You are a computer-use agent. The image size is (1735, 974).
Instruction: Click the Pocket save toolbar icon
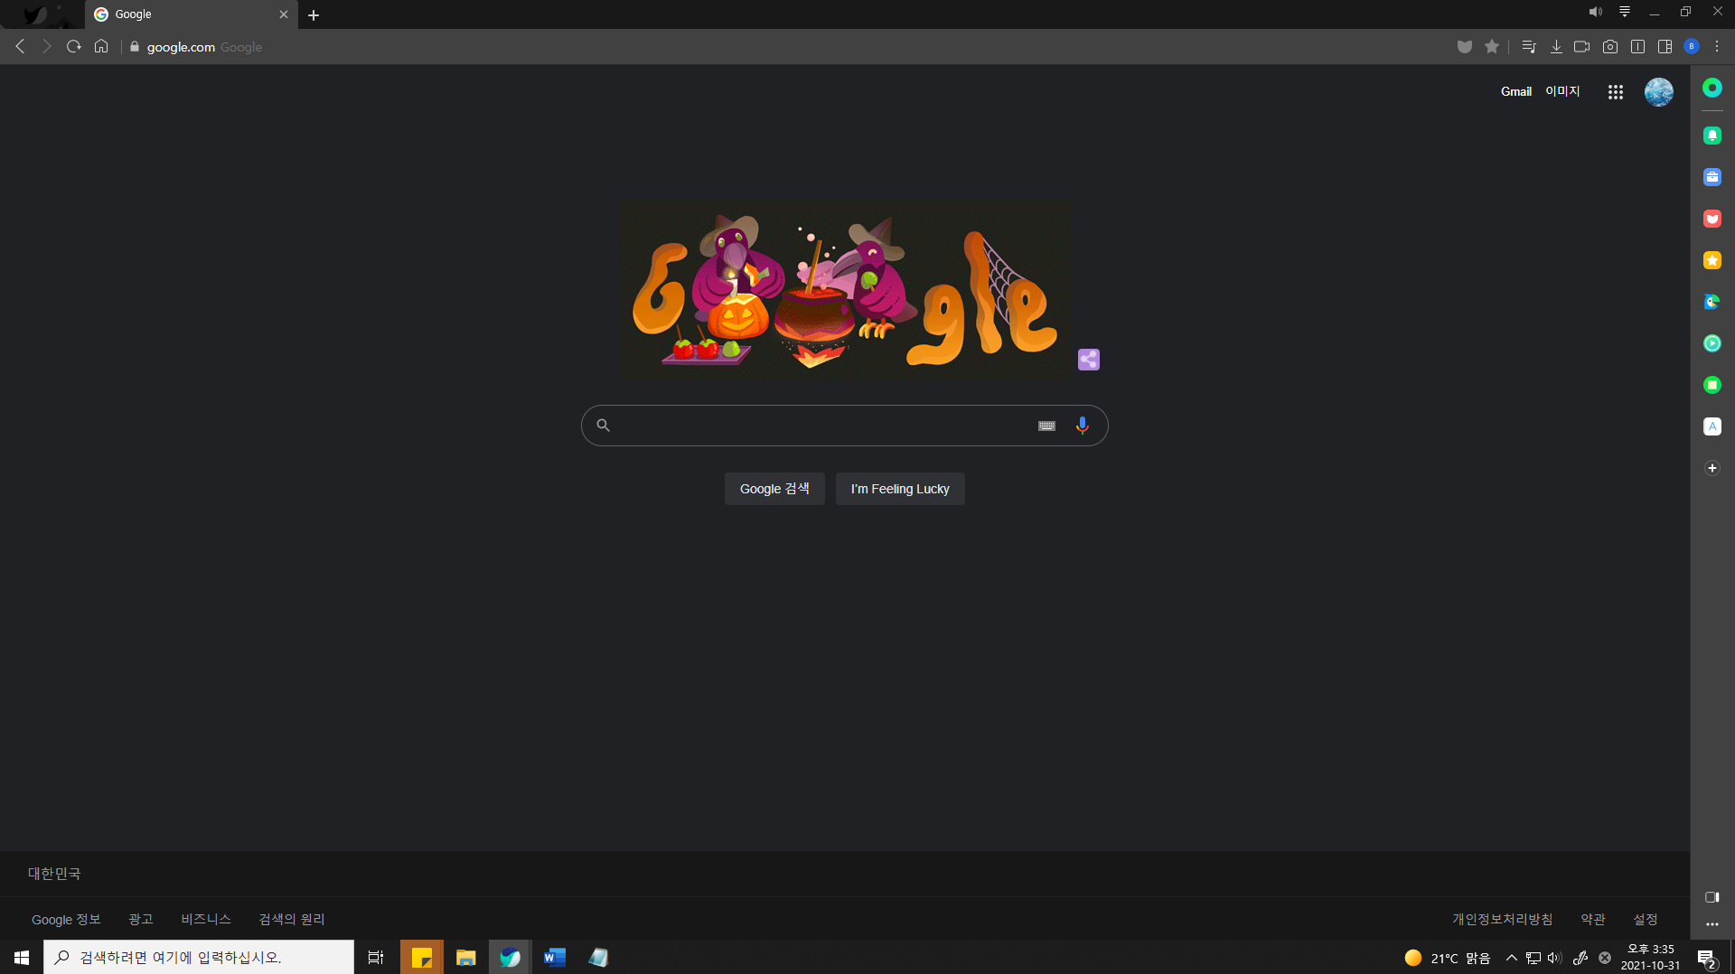click(x=1465, y=47)
